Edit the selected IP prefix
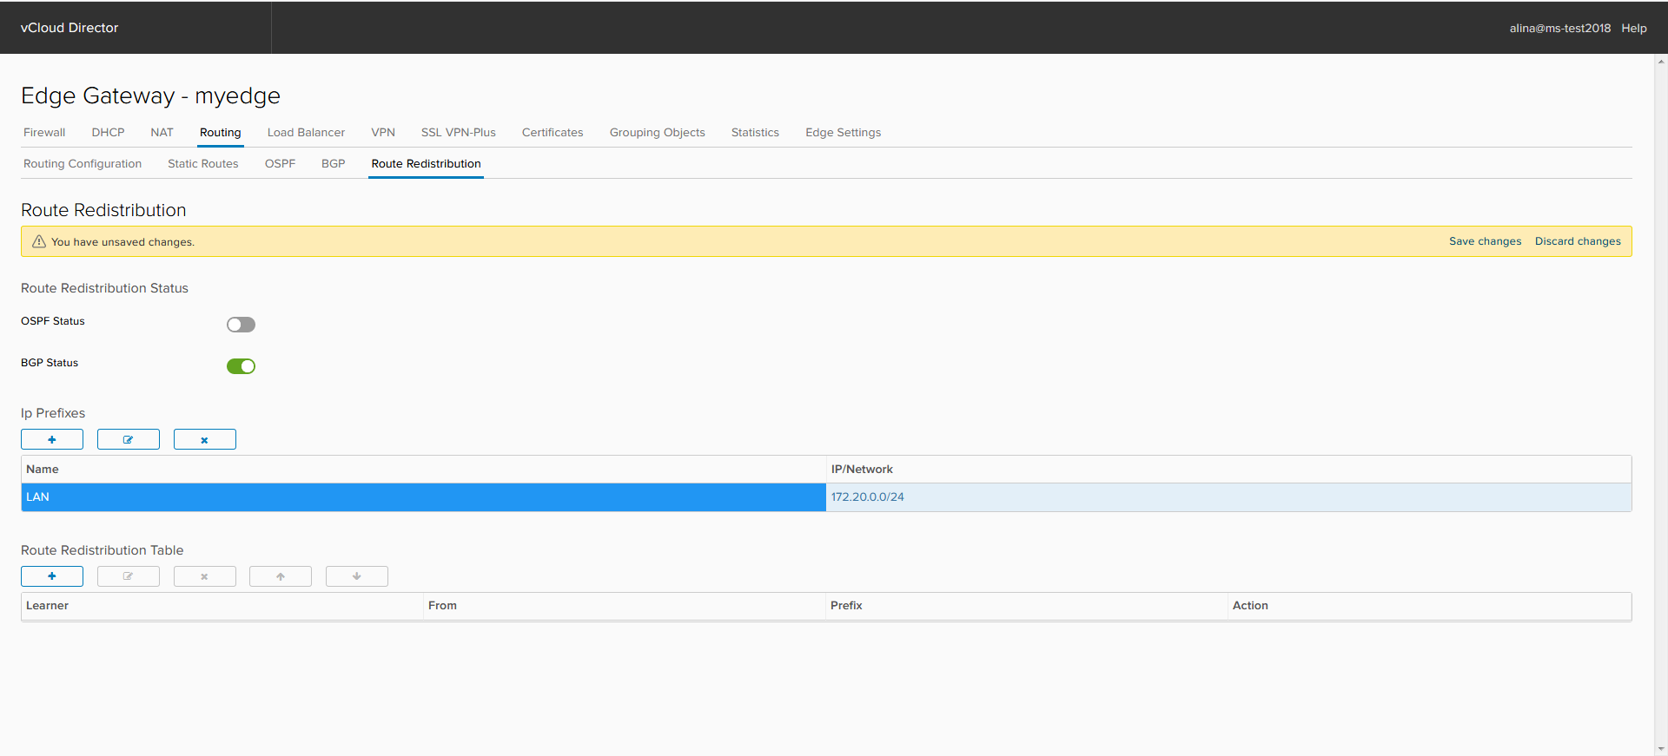Screen dimensions: 1668x756 coord(129,439)
